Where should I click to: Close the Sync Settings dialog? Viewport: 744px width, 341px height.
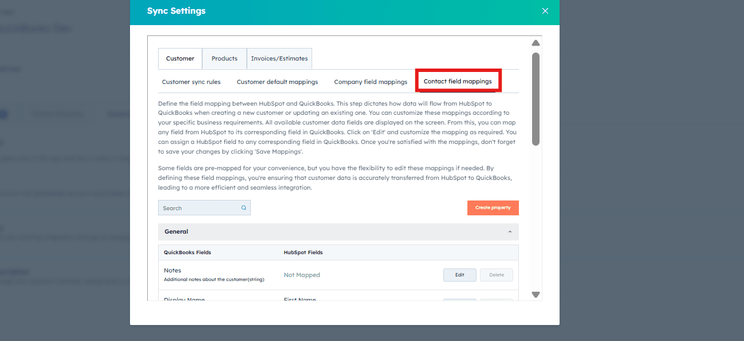tap(545, 11)
